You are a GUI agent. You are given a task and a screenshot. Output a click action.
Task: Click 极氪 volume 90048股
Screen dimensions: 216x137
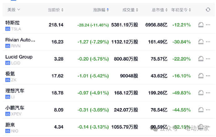(129, 76)
